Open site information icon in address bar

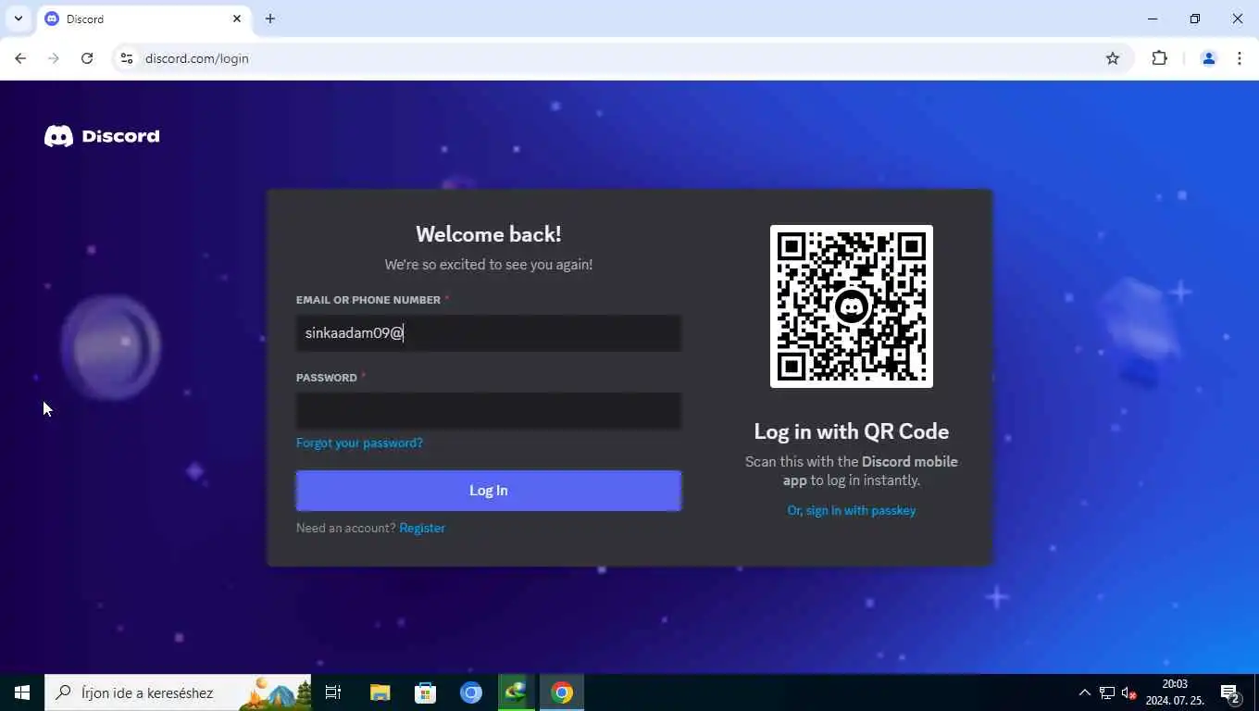pyautogui.click(x=127, y=58)
